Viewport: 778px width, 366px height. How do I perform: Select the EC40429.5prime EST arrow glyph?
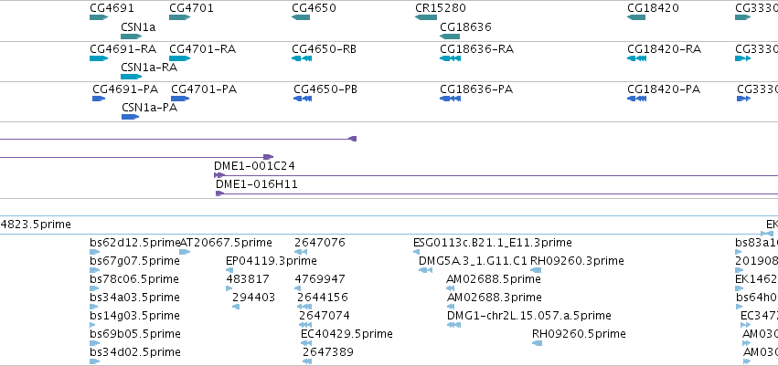pos(306,343)
